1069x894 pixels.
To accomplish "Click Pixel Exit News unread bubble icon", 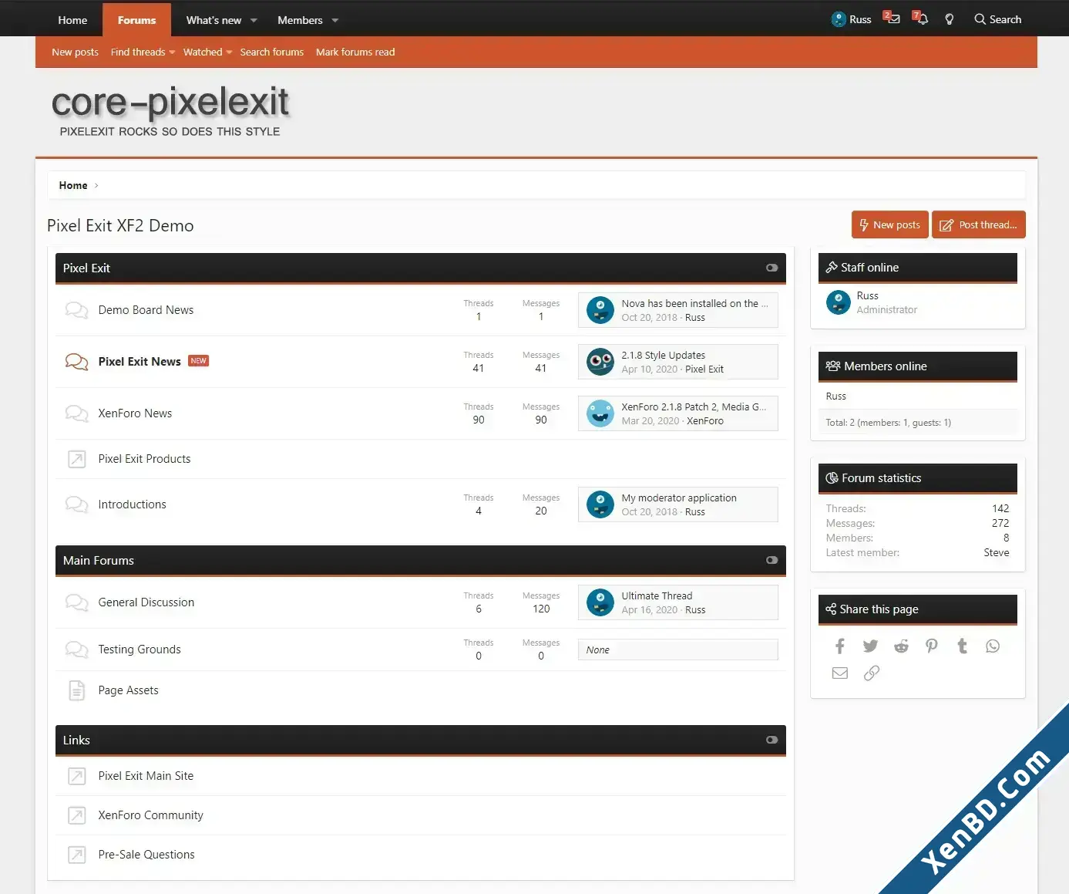I will click(76, 362).
